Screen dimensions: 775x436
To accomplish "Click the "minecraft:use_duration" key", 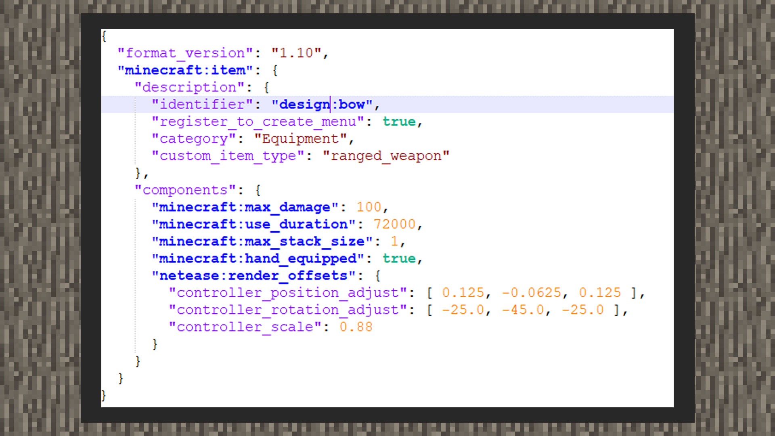I will [253, 224].
